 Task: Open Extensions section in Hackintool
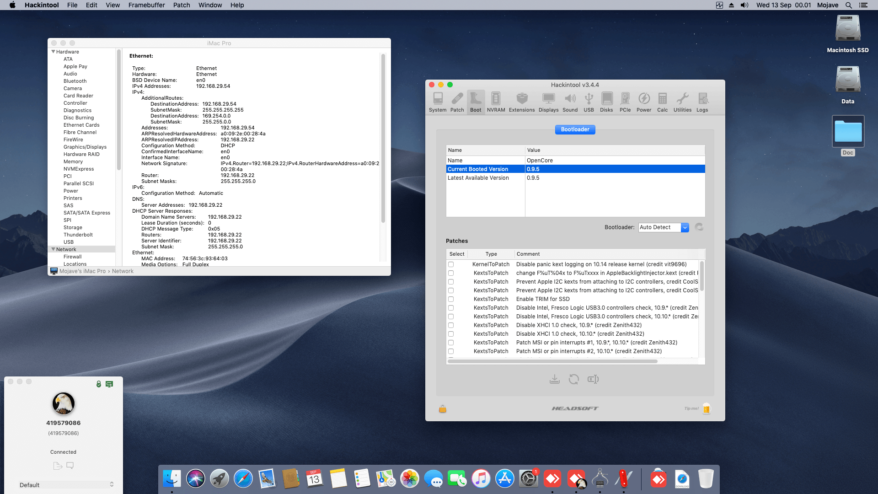coord(522,102)
